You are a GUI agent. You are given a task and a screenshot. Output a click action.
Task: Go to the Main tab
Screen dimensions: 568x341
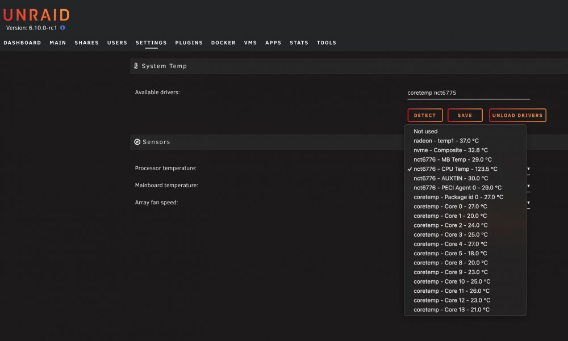pos(58,43)
